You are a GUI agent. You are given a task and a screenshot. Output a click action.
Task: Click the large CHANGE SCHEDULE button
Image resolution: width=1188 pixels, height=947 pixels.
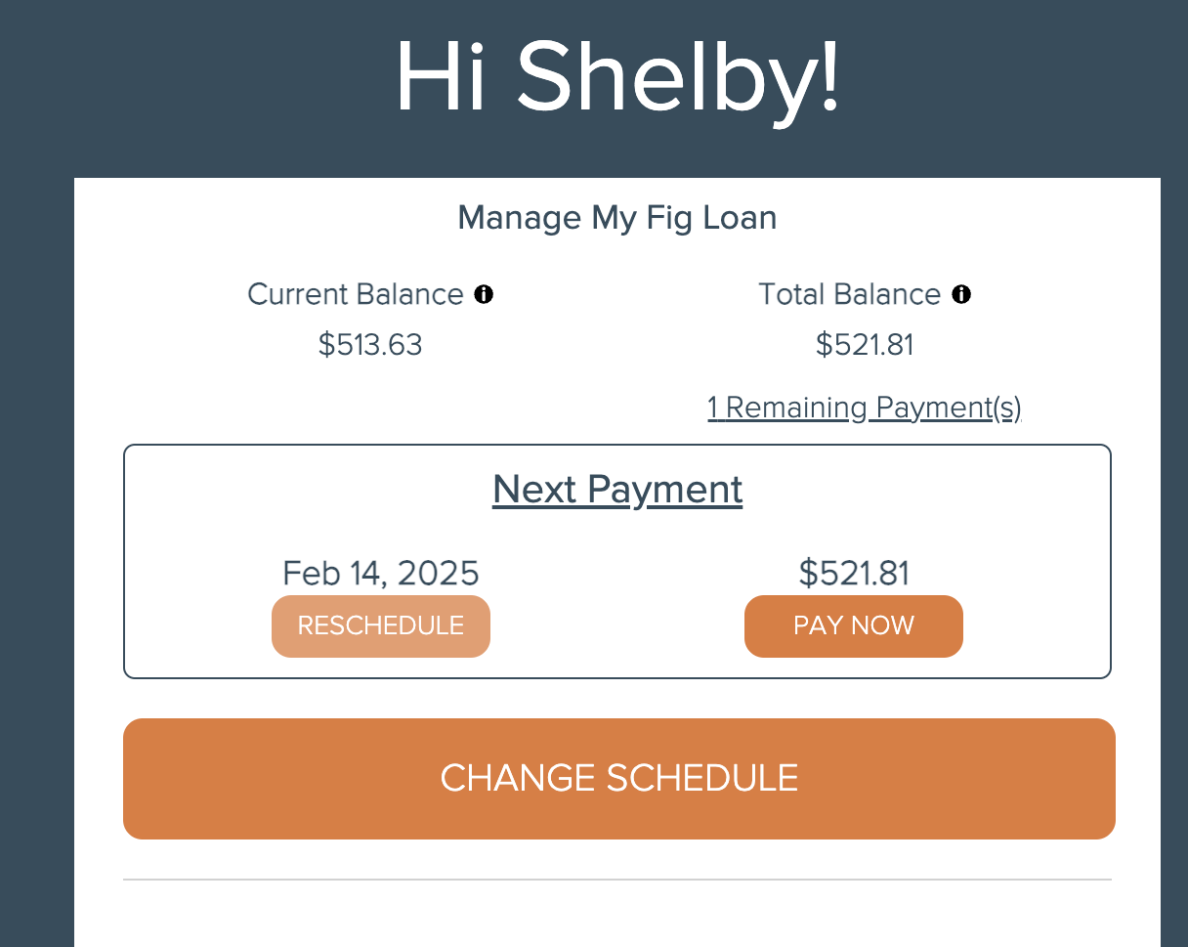coord(619,779)
